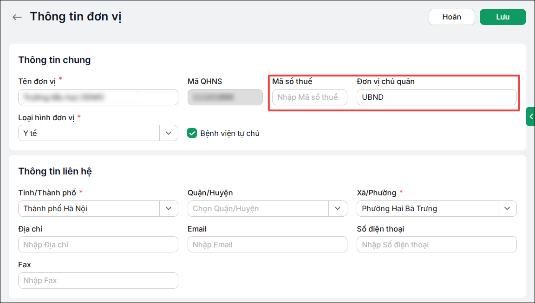
Task: Click the Đơn vị chủ quản field
Action: [437, 97]
